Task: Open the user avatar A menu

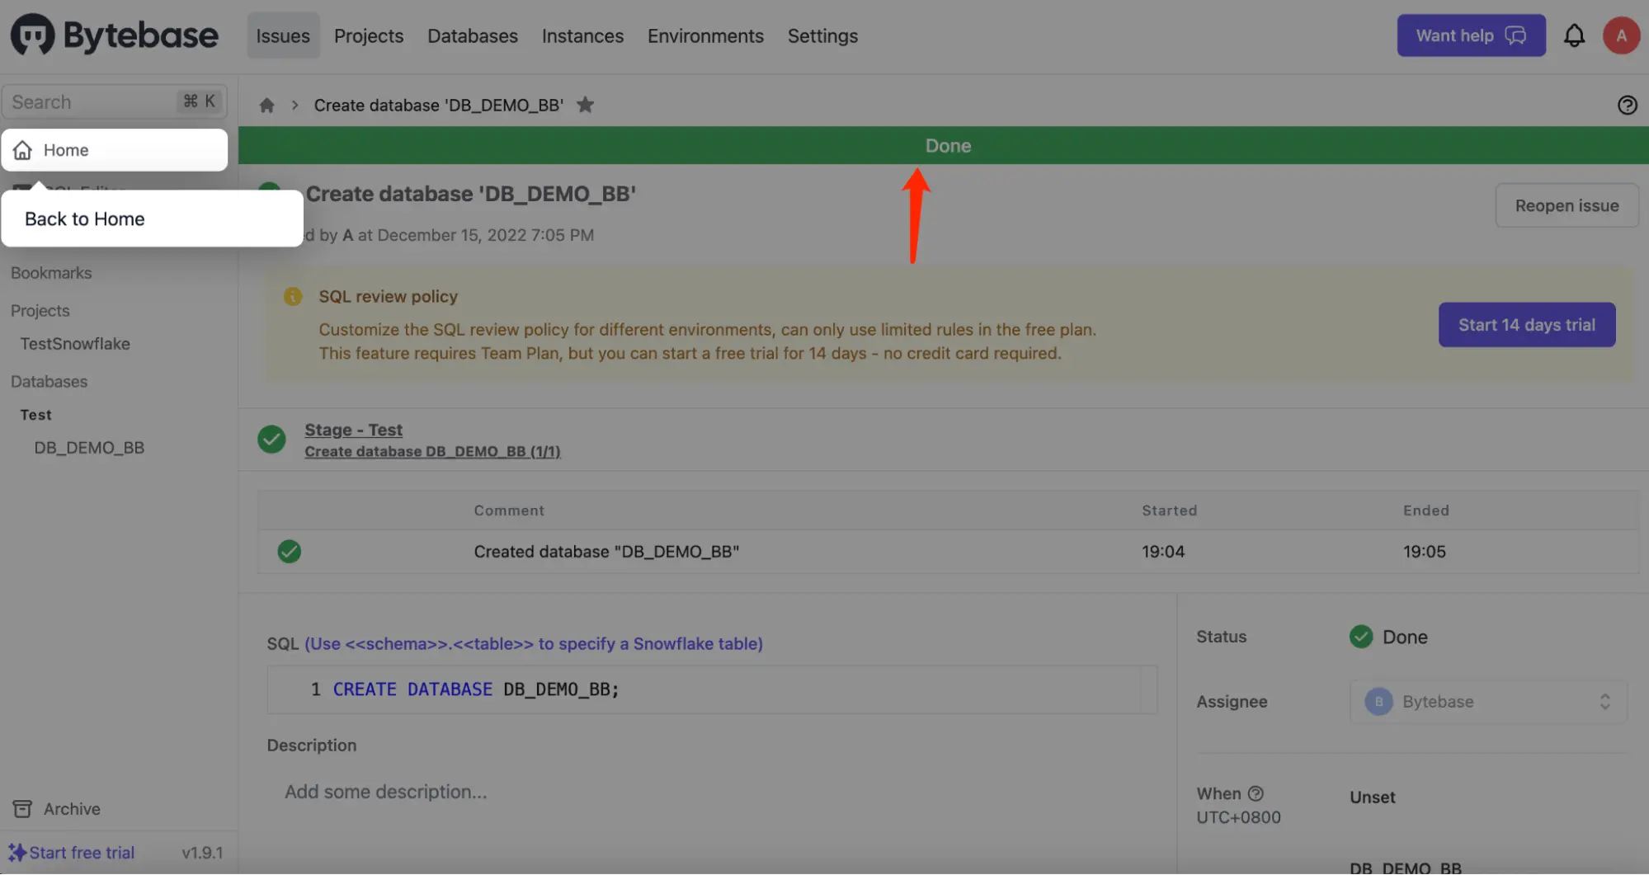Action: pos(1621,35)
